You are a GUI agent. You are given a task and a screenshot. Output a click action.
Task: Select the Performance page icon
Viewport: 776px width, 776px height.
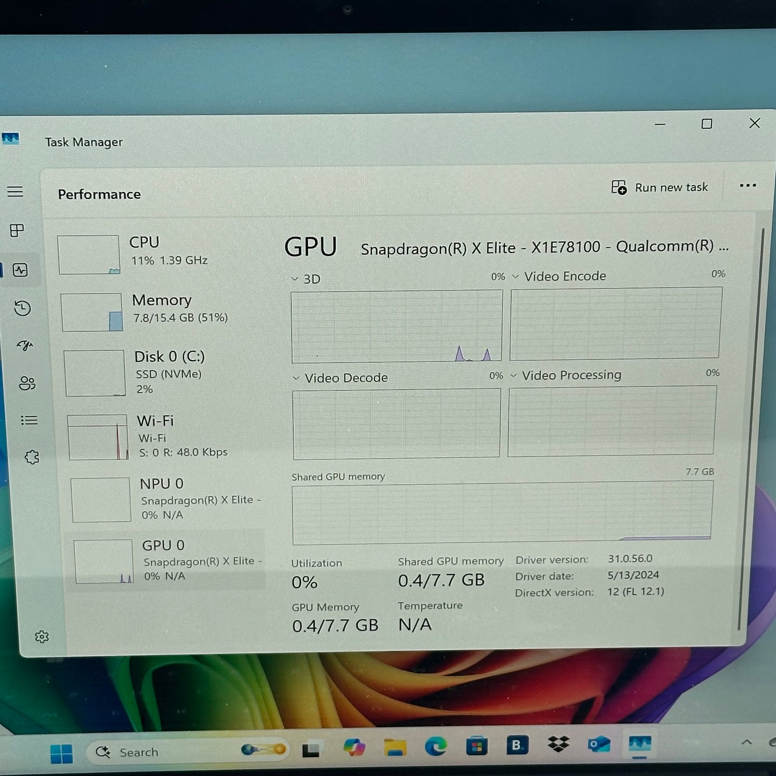point(20,270)
